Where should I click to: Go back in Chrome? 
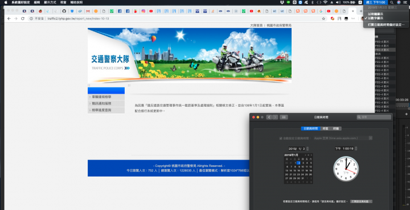click(9, 19)
